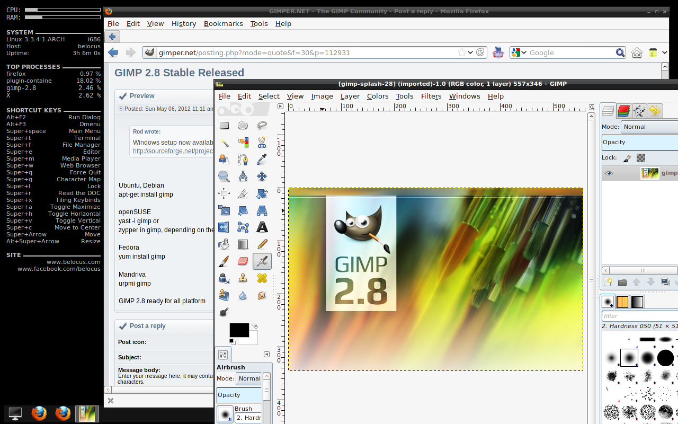Image resolution: width=678 pixels, height=424 pixels.
Task: Select the Eraser tool
Action: 243,261
